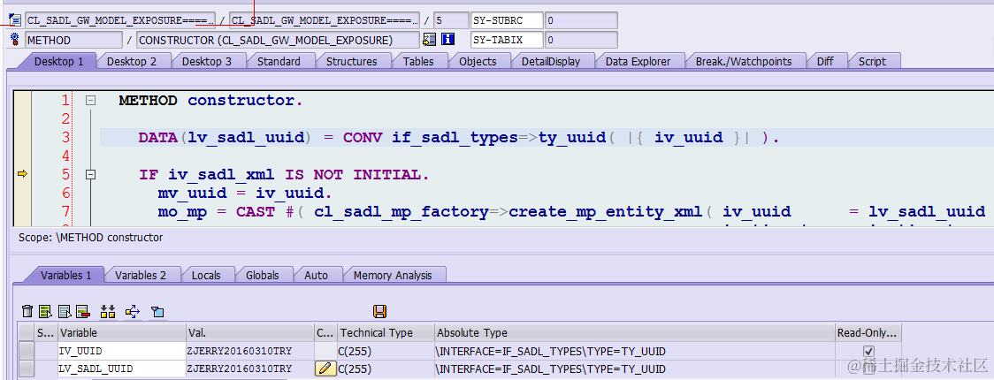Screen dimensions: 994x380
Task: Click the yellow execution arrow at line 5
Action: pyautogui.click(x=22, y=174)
